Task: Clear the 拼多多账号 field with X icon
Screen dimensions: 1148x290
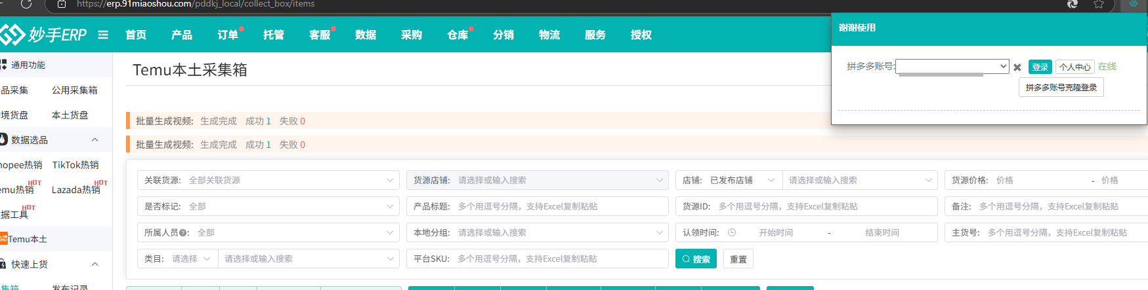Action: coord(1017,67)
